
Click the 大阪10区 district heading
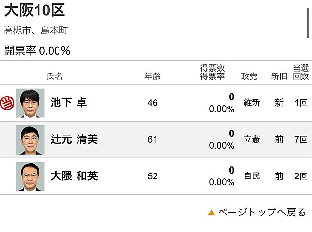[35, 10]
